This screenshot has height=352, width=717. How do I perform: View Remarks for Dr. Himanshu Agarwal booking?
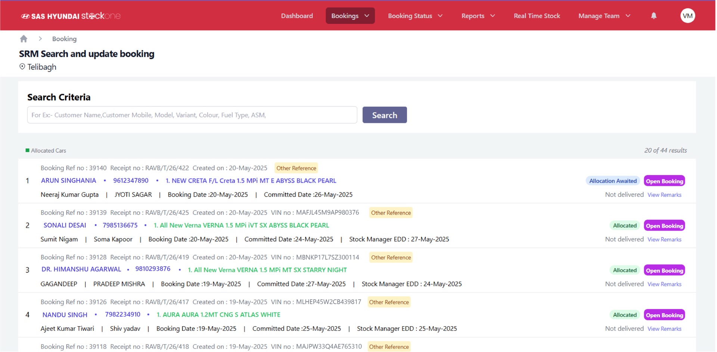(x=664, y=284)
